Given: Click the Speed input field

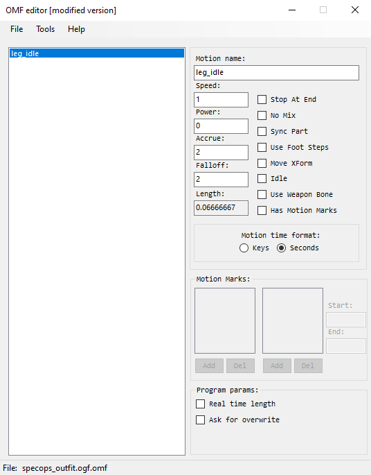Looking at the screenshot, I should pyautogui.click(x=221, y=100).
